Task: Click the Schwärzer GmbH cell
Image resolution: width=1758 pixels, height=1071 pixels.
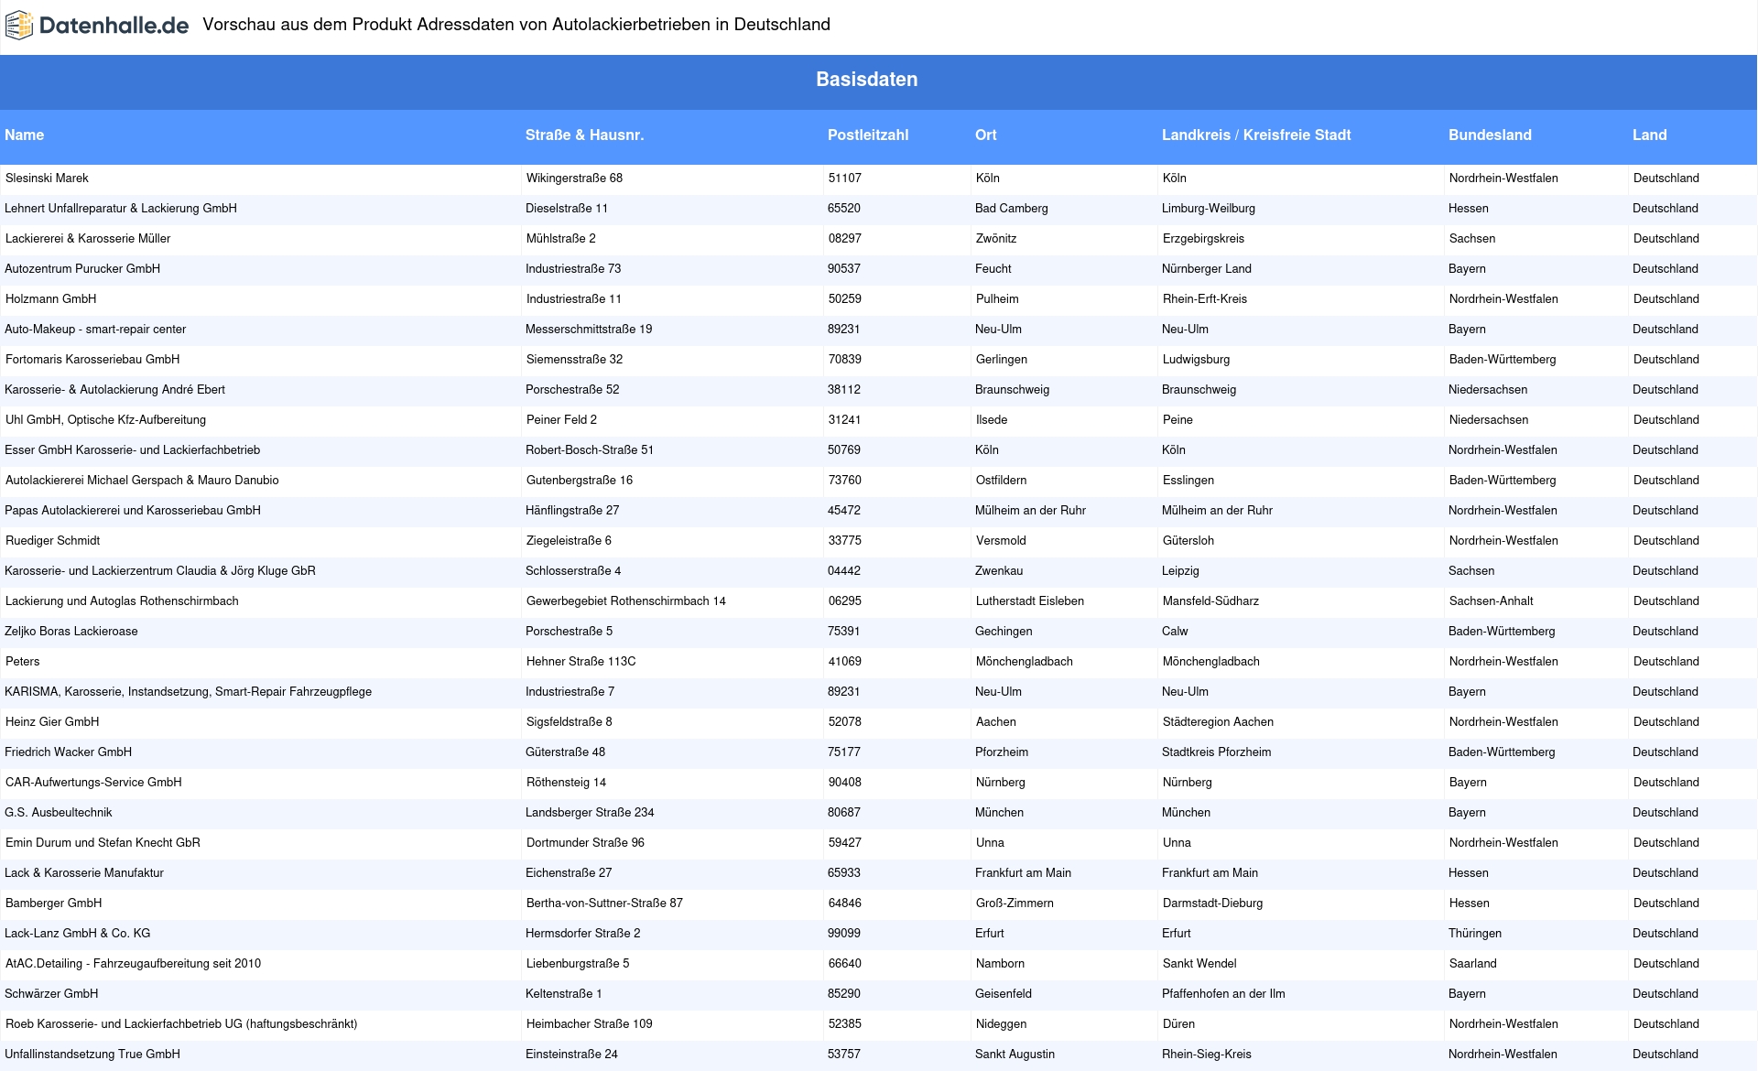Action: [51, 994]
